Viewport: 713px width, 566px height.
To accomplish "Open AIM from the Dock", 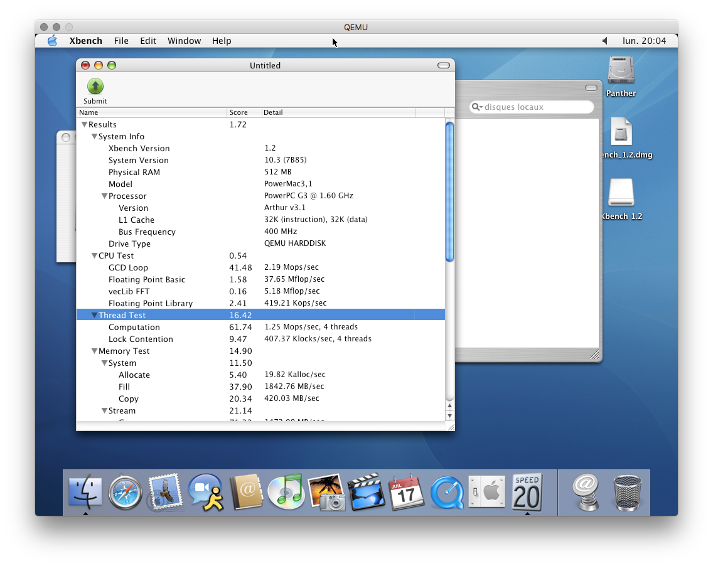I will coord(205,492).
